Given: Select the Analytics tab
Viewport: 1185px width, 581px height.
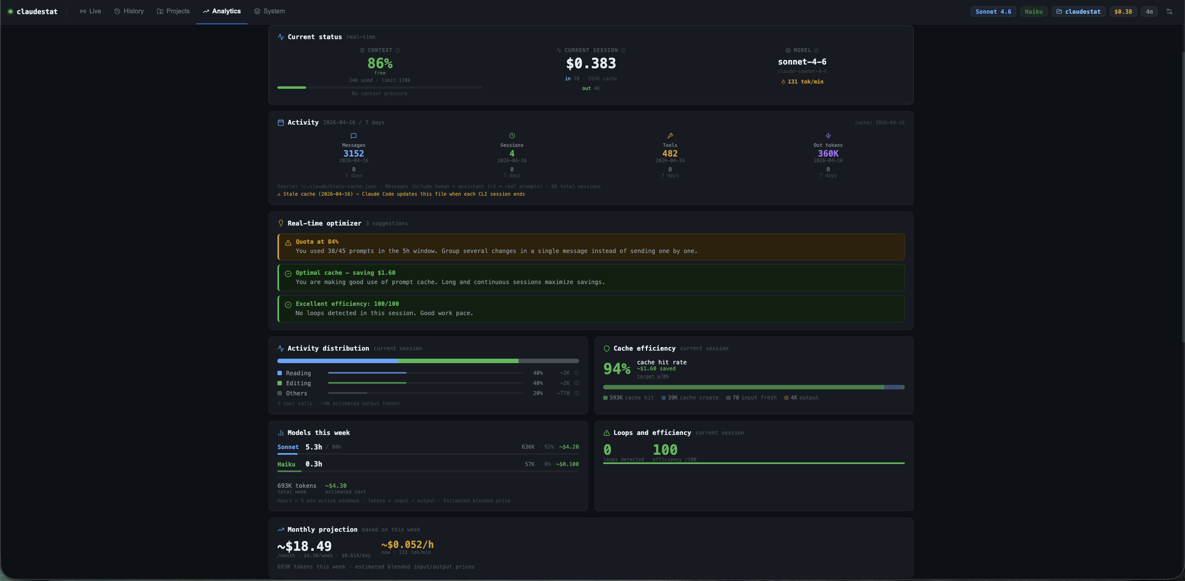Looking at the screenshot, I should tap(222, 11).
